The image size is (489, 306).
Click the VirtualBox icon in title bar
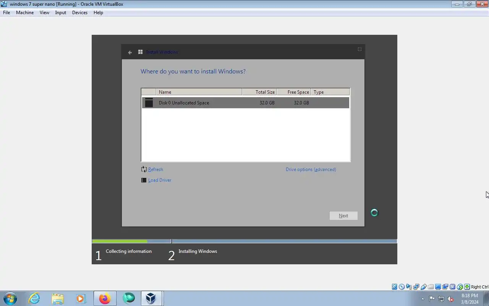tap(4, 4)
